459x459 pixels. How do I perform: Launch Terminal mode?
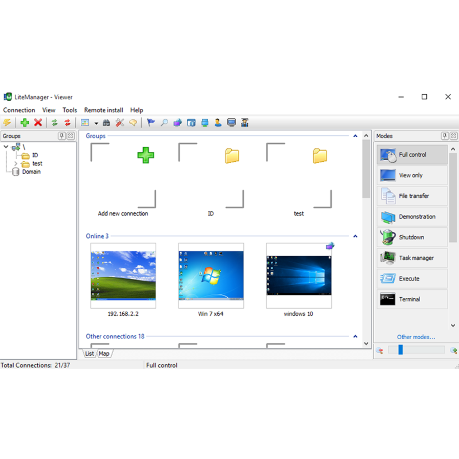(x=412, y=299)
